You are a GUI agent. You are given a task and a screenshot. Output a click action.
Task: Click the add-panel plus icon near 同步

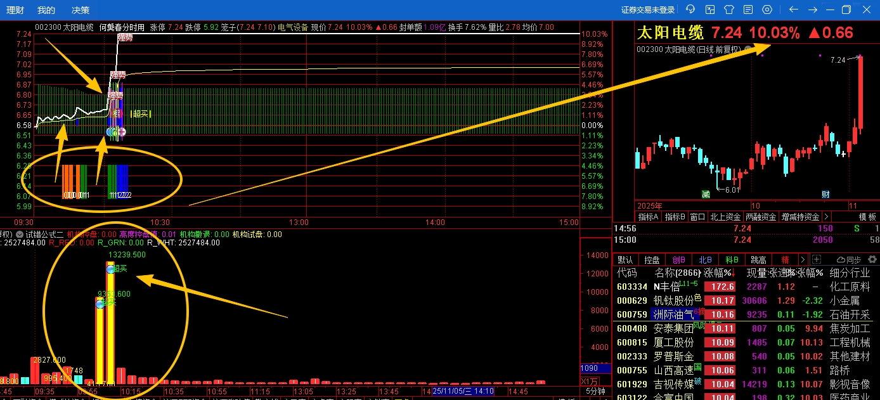pyautogui.click(x=817, y=259)
